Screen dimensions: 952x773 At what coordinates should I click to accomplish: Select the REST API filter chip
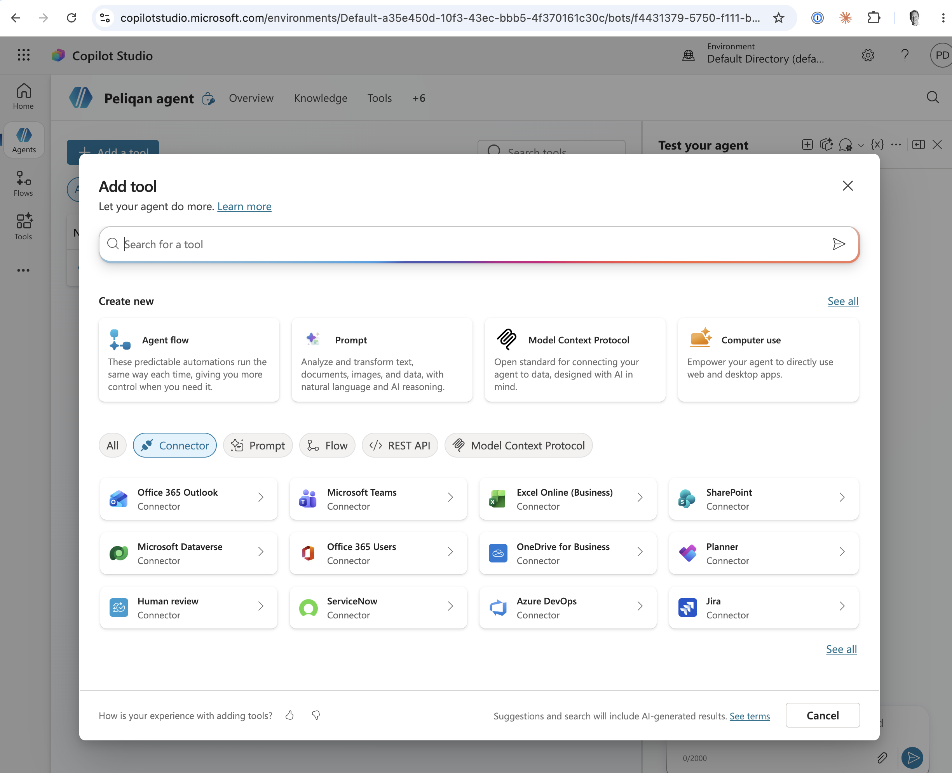tap(400, 445)
